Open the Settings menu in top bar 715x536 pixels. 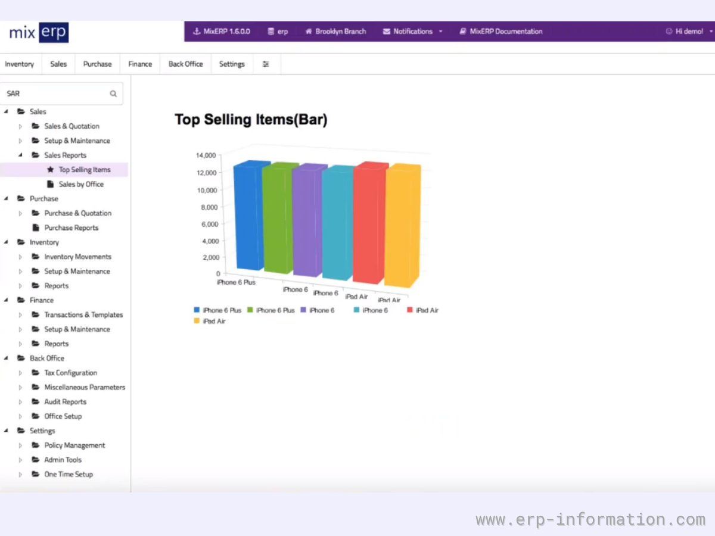232,64
